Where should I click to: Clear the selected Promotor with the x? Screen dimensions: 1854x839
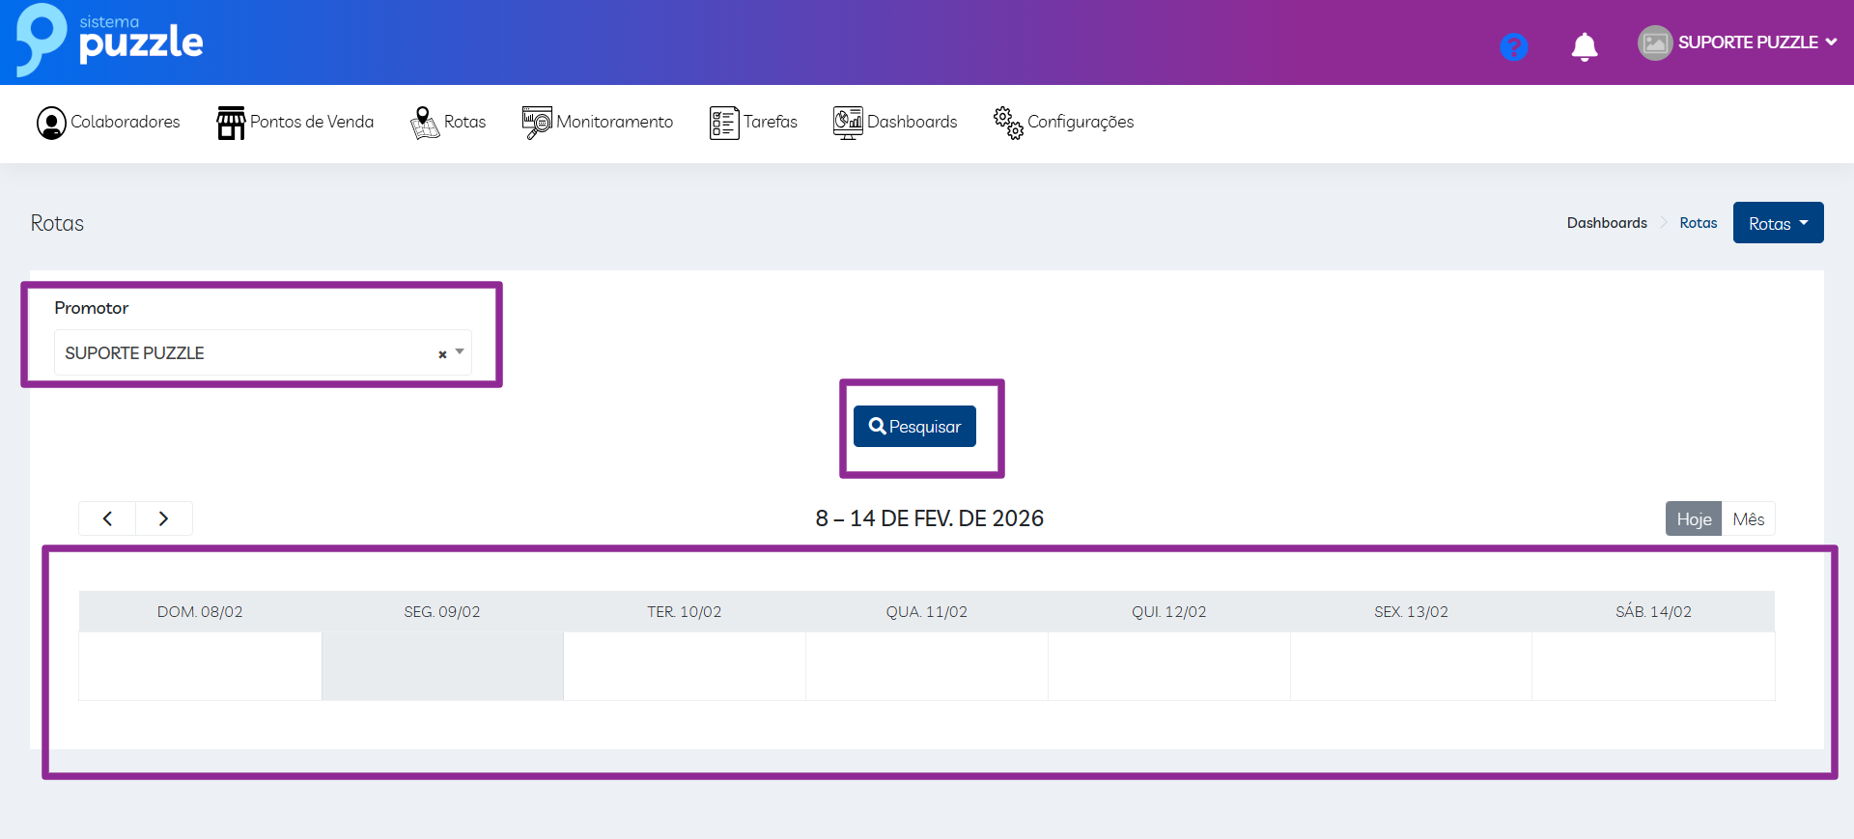pos(442,354)
